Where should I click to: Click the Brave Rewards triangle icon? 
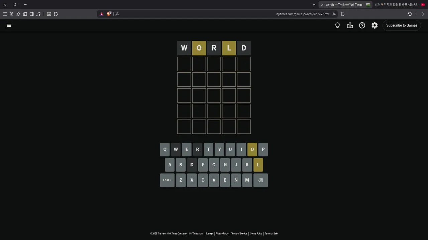click(x=102, y=14)
